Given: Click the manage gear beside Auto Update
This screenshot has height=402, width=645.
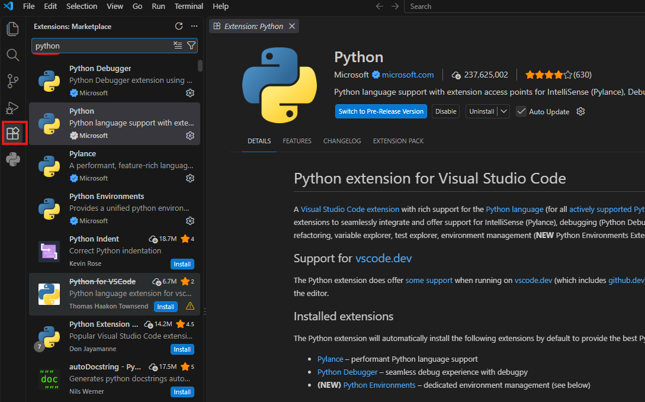Looking at the screenshot, I should click(580, 111).
